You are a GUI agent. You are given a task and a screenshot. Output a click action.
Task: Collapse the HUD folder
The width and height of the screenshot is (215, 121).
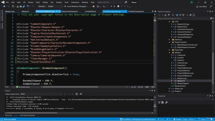pos(169,22)
